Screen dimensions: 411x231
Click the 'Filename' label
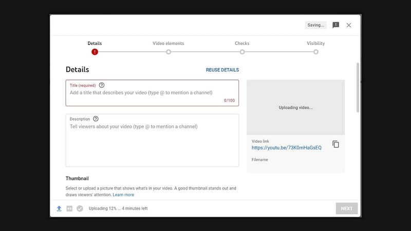[x=260, y=160]
